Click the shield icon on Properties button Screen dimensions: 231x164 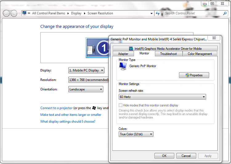187,75
